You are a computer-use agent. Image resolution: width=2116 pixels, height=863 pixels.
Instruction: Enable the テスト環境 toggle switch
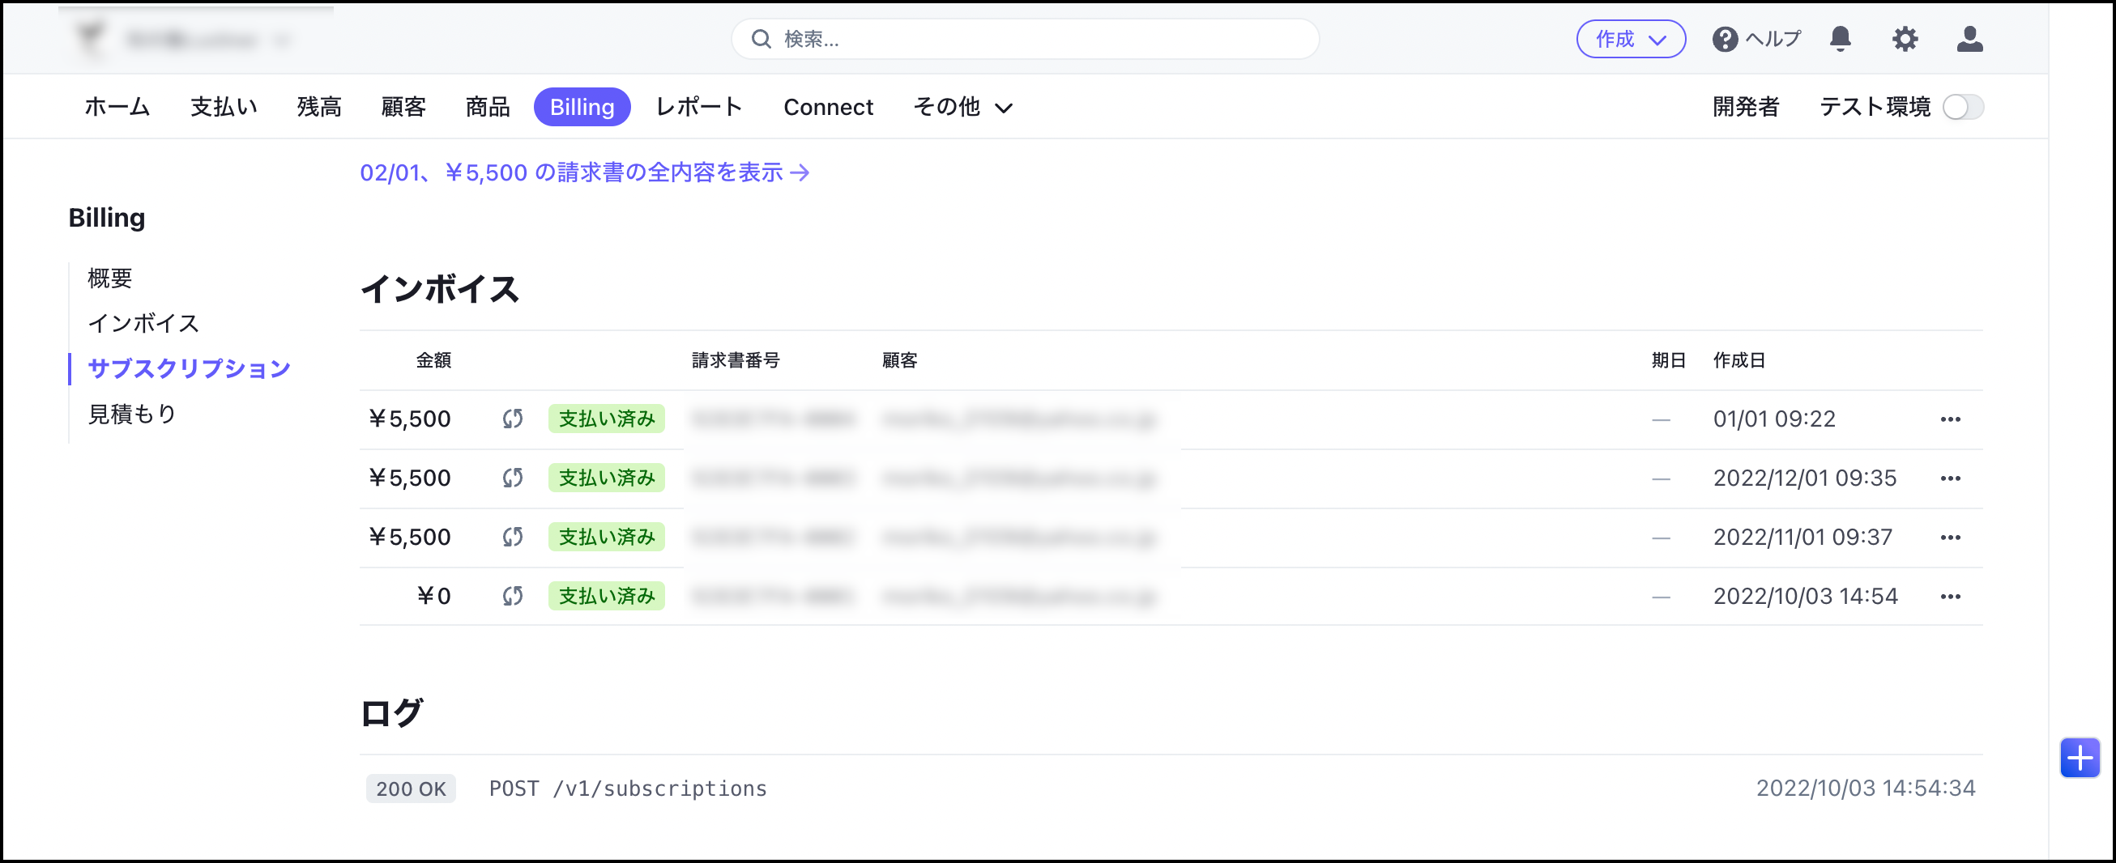click(x=1962, y=107)
